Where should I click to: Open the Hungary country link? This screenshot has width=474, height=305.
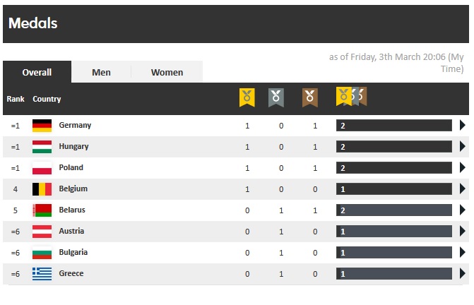[73, 147]
